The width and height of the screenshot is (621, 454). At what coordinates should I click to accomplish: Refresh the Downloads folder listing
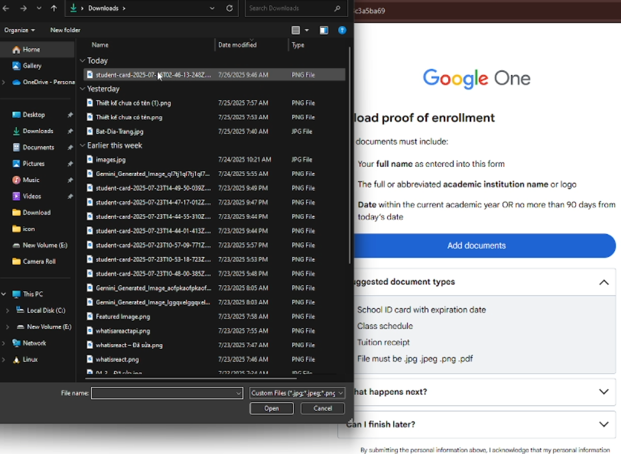click(229, 8)
